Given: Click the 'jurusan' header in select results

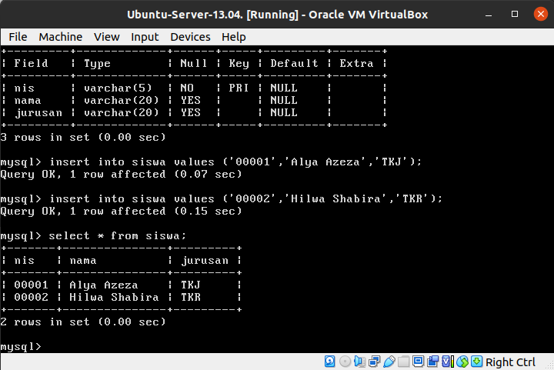Looking at the screenshot, I should click(205, 261).
